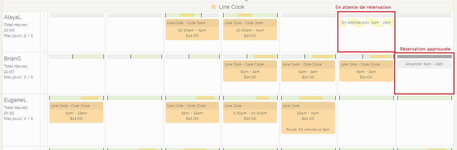Click BrianG's Max jours 3 / 5 label
Image resolution: width=457 pixels, height=150 pixels.
pyautogui.click(x=18, y=77)
